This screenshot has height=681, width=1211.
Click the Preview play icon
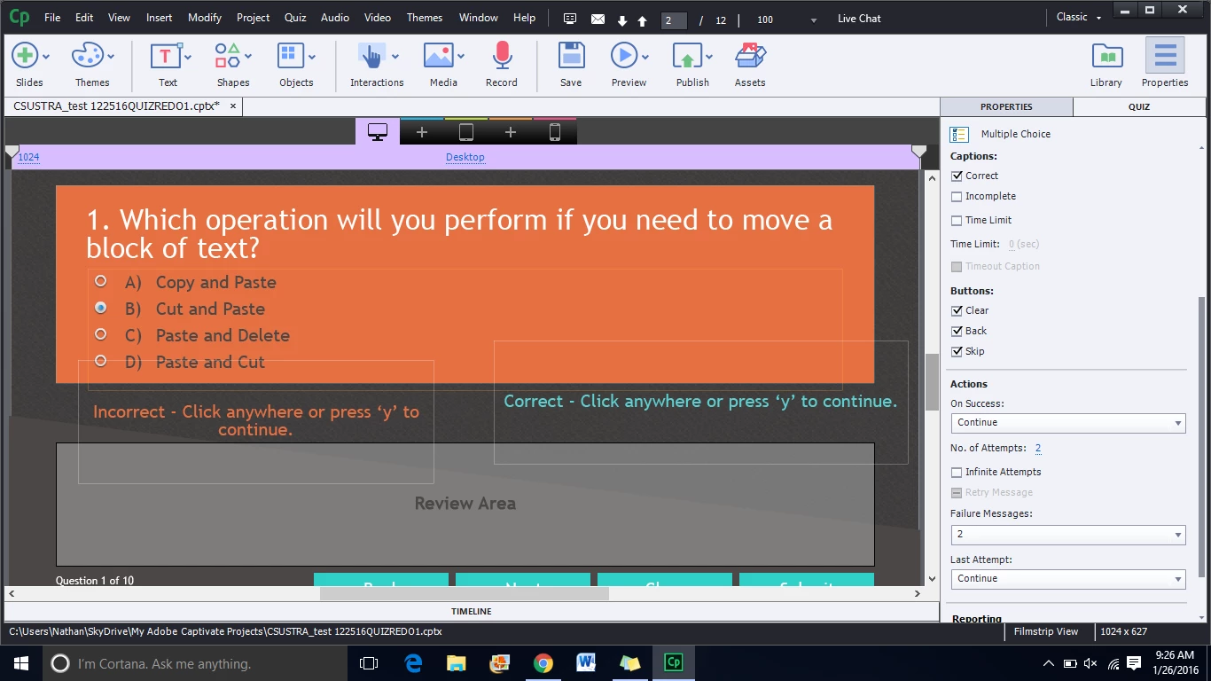tap(624, 55)
